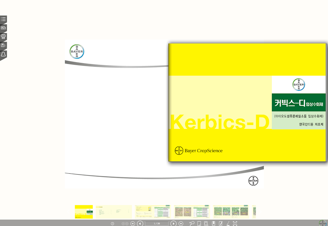The height and width of the screenshot is (226, 328).
Task: Select the fourth thumbnail with brown photos
Action: (x=192, y=212)
